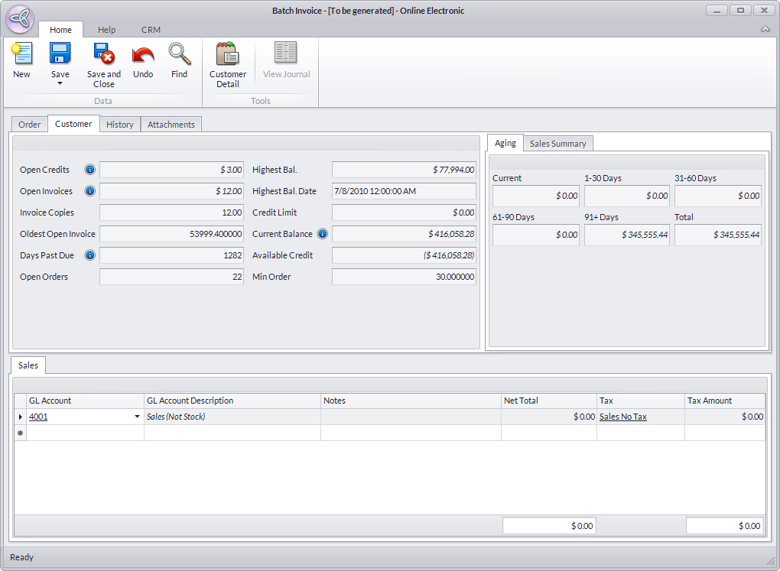Collapse the ribbon with the chevron
This screenshot has width=780, height=571.
765,30
